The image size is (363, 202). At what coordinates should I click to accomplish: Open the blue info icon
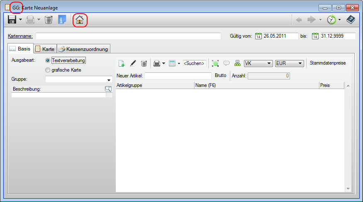point(62,19)
